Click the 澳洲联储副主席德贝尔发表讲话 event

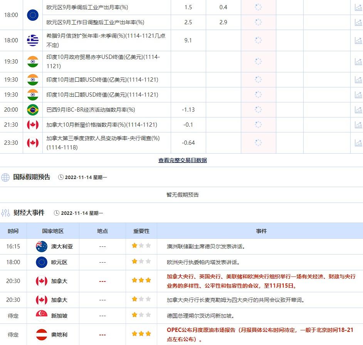206,246
